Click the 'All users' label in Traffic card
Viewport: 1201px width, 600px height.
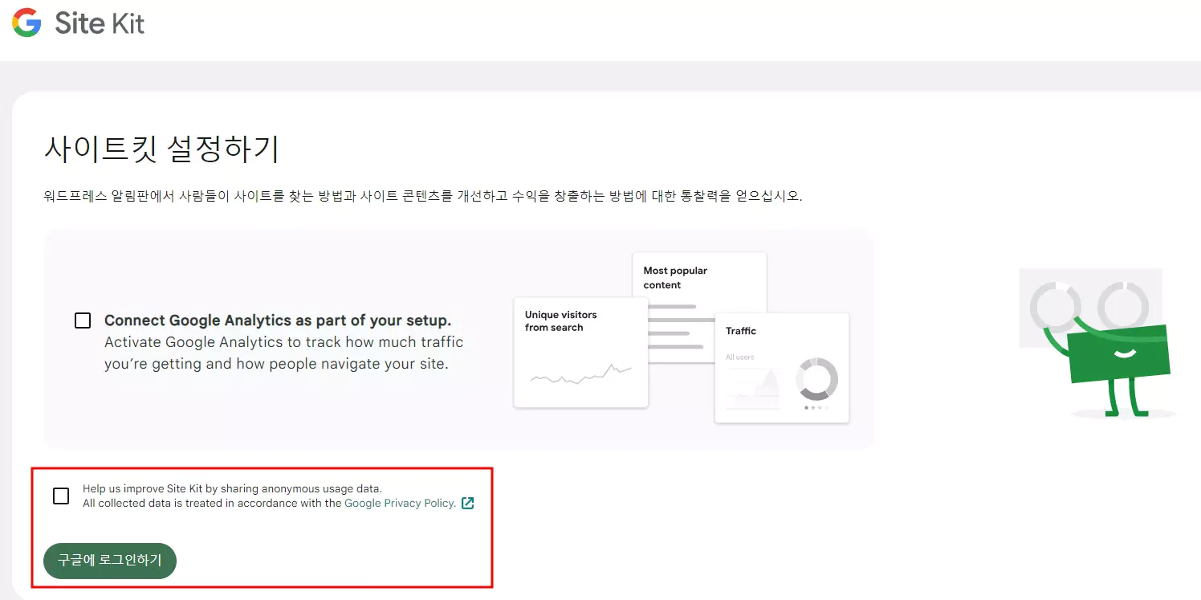click(739, 357)
